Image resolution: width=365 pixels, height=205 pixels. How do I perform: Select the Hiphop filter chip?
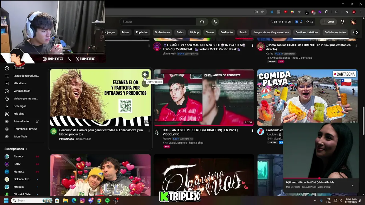coord(194,32)
